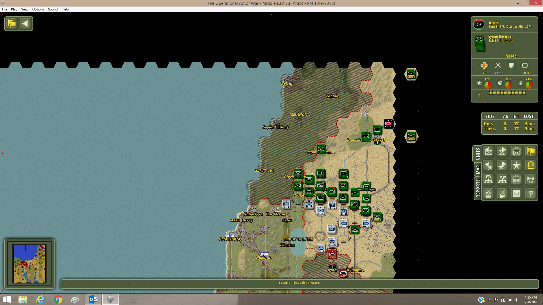Click next formation star-arrow icon
Viewport: 543px width, 305px height.
pos(503,166)
